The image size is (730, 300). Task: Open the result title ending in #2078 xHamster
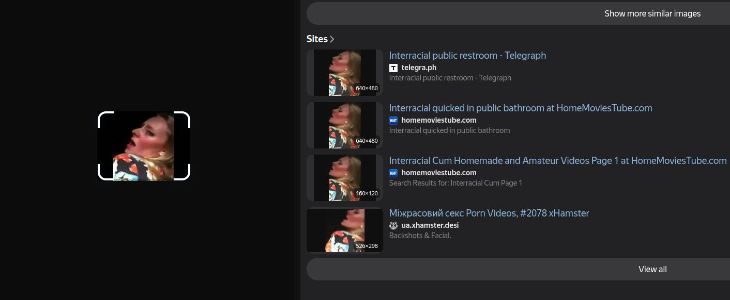(489, 213)
